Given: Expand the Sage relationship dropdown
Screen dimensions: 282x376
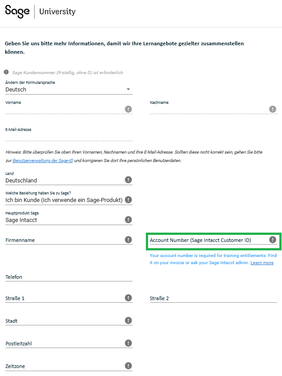Looking at the screenshot, I should click(64, 200).
